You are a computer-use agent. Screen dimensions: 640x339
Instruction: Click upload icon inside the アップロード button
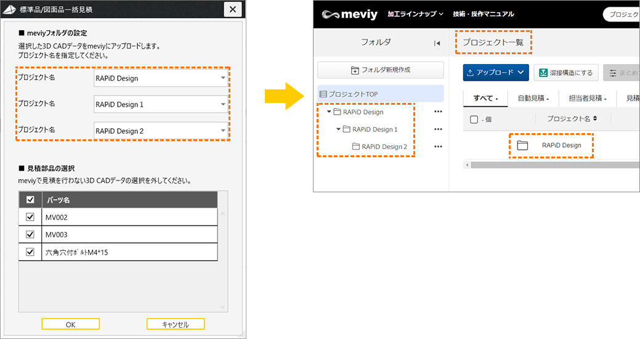[x=470, y=73]
